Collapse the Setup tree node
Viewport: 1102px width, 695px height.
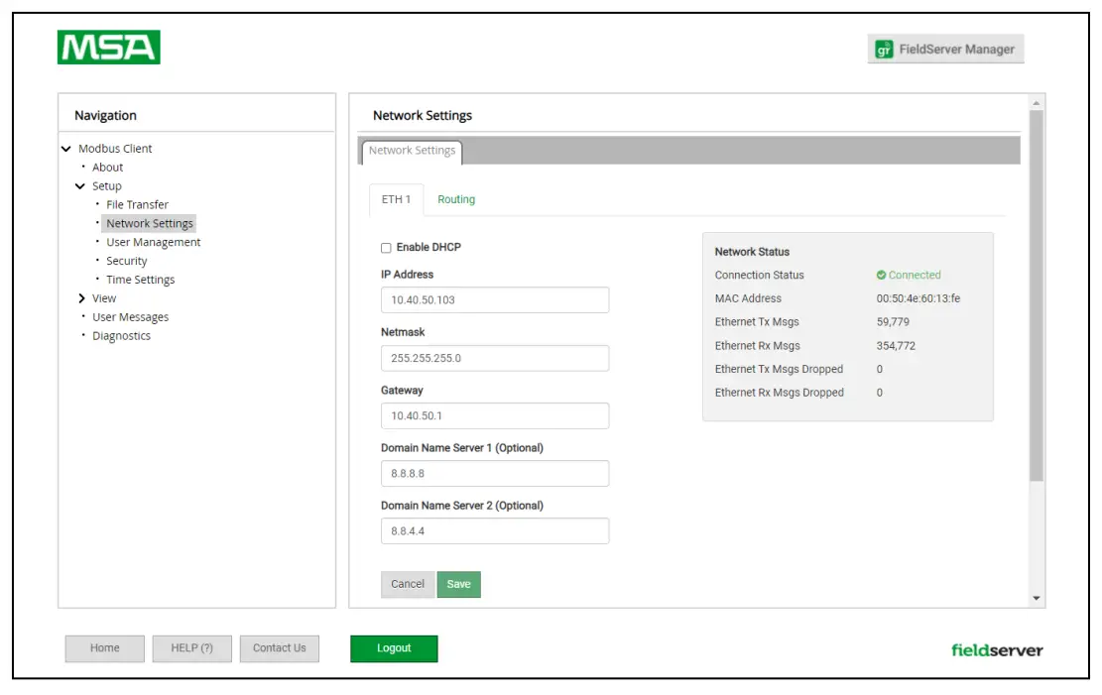pyautogui.click(x=80, y=186)
